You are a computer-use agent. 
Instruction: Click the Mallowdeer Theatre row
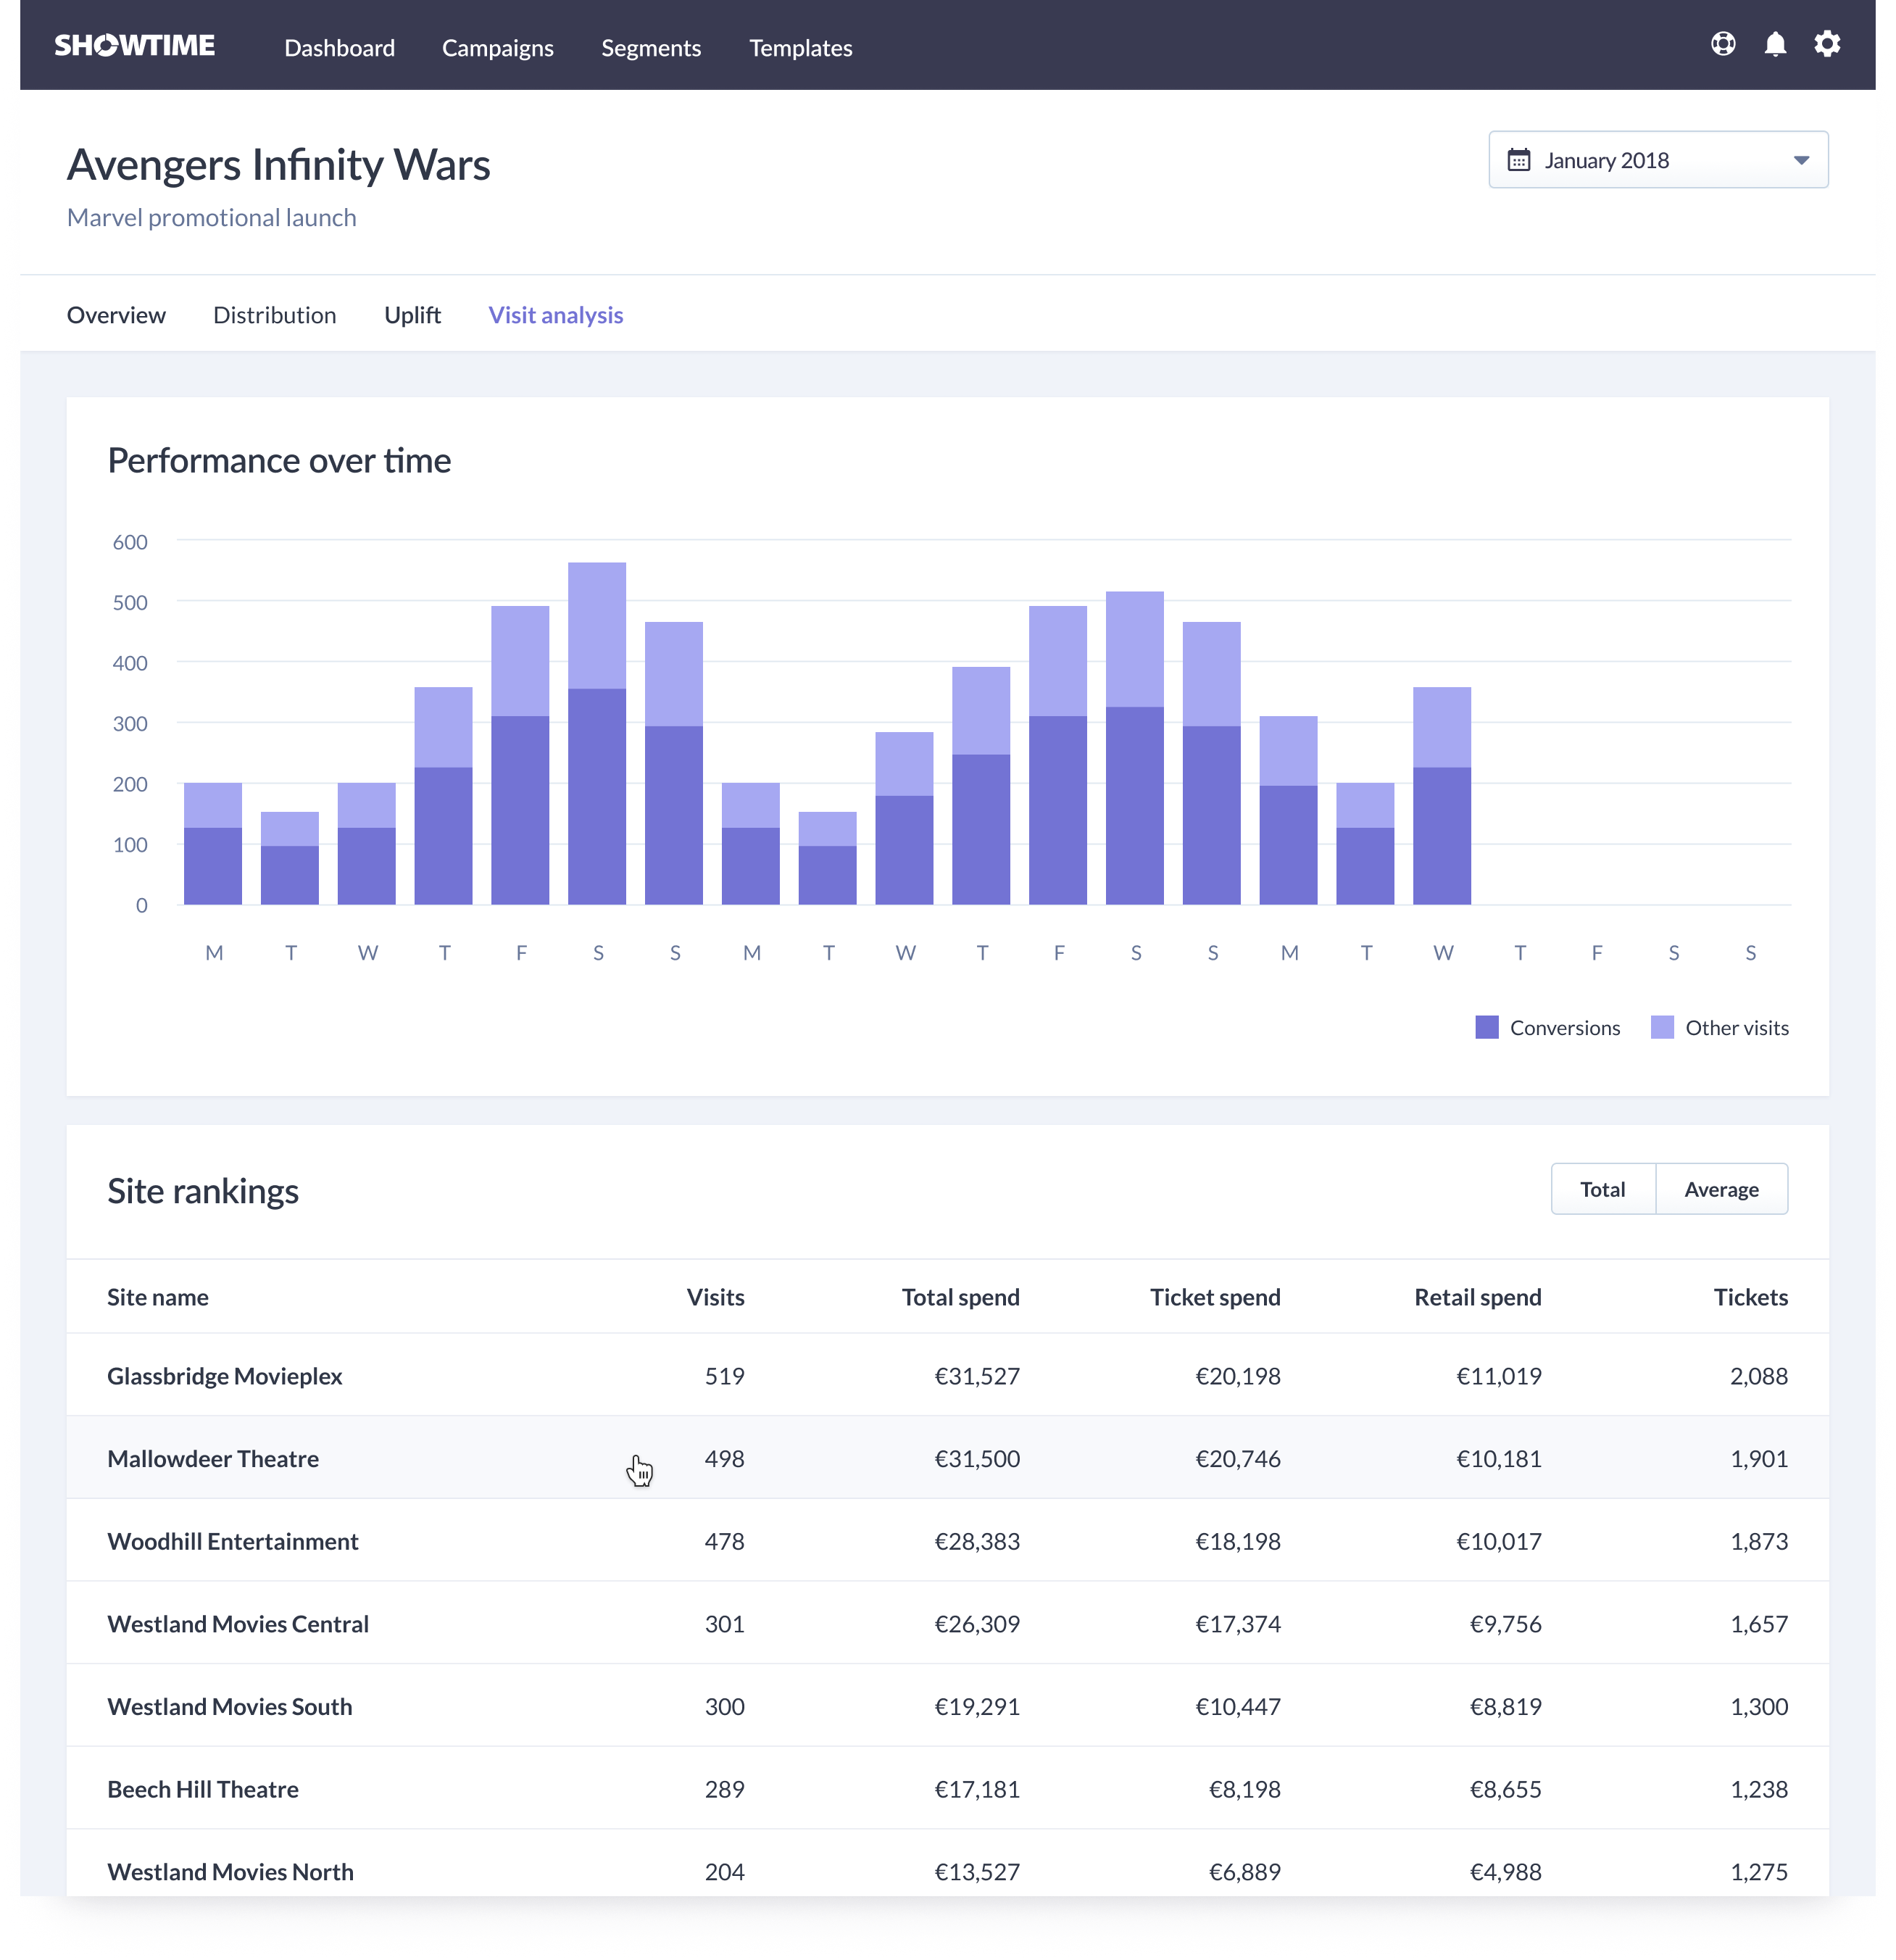click(x=213, y=1458)
